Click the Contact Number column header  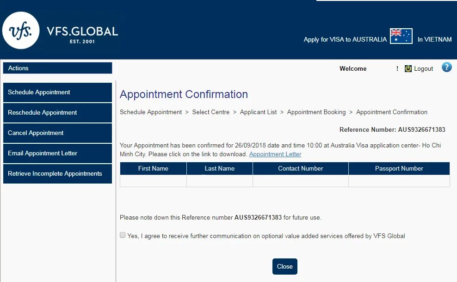[301, 169]
